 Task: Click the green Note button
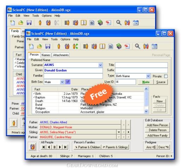[x=146, y=82]
